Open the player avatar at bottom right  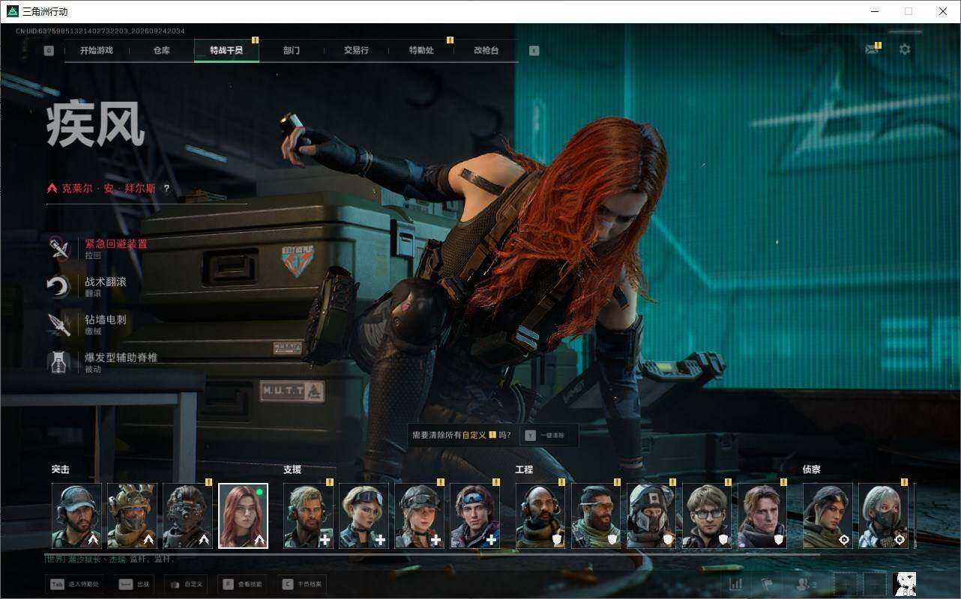[x=905, y=584]
